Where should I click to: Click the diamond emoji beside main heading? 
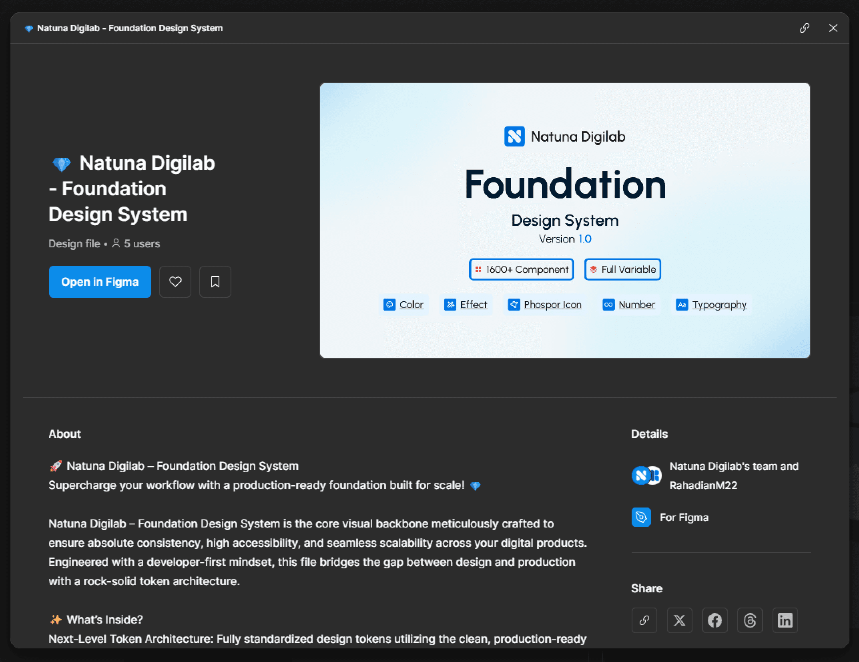click(61, 164)
